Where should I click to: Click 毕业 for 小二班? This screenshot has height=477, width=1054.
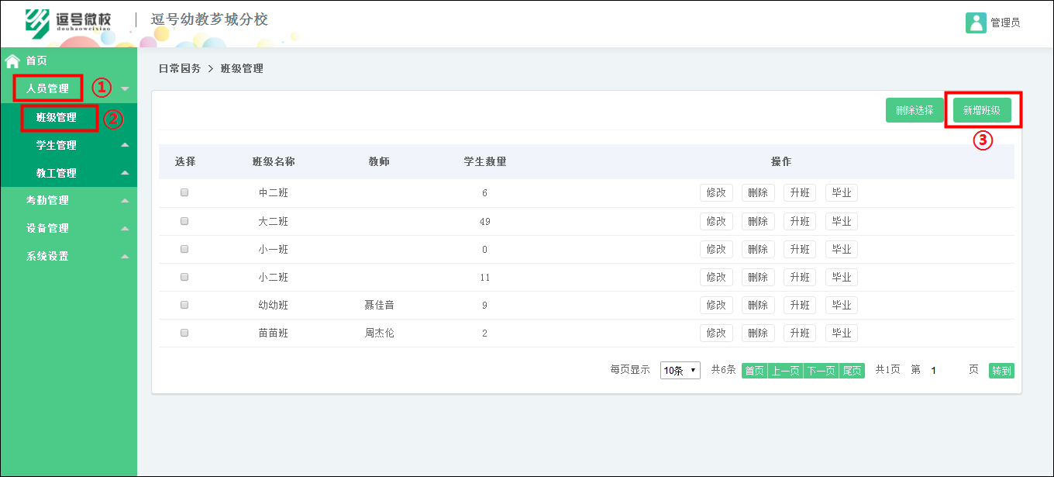coord(841,276)
